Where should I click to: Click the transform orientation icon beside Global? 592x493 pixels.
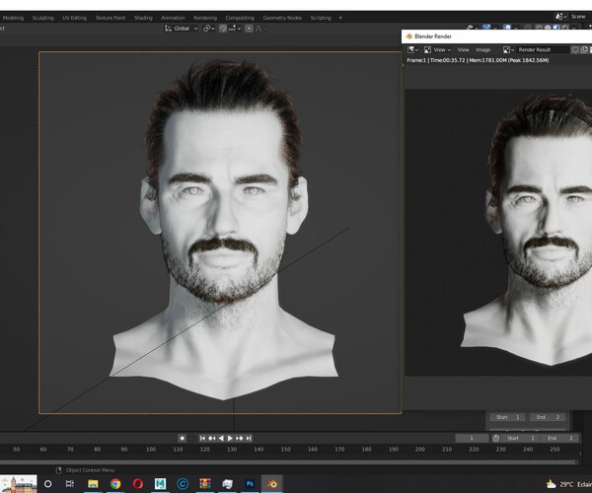click(x=168, y=29)
